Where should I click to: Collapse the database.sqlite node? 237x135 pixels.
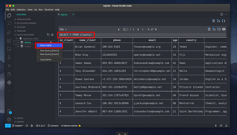[17, 39]
